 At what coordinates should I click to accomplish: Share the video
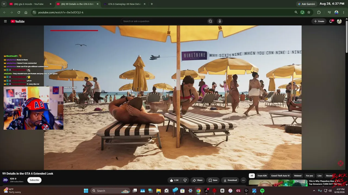pos(198,180)
